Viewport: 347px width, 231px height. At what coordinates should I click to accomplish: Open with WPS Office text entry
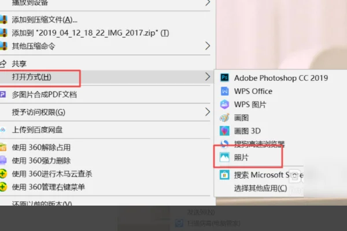[253, 91]
